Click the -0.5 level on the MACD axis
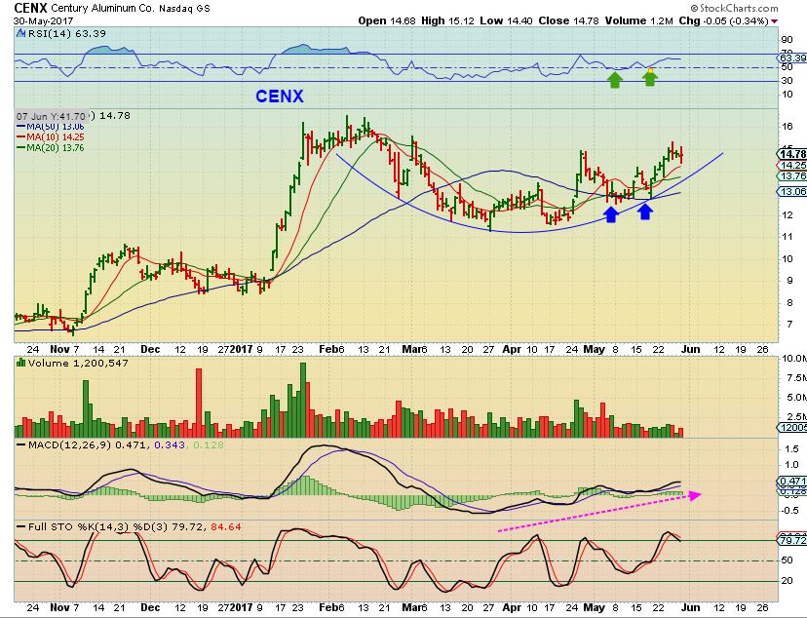 point(790,511)
